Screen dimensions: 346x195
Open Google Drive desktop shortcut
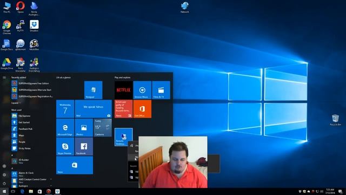6,64
